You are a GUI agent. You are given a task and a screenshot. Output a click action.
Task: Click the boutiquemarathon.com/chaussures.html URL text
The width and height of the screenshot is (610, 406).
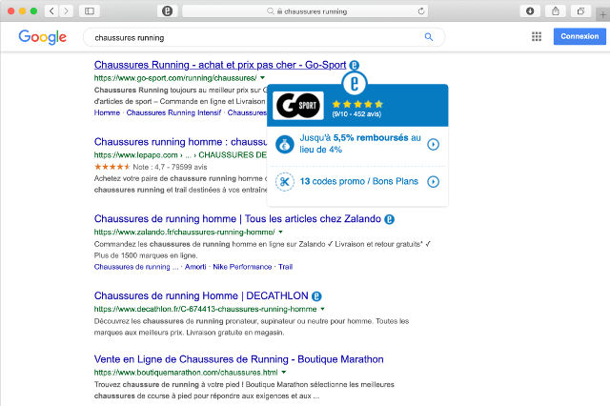click(186, 373)
